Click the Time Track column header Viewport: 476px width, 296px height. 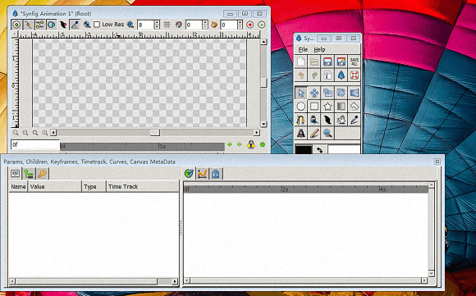pyautogui.click(x=142, y=186)
